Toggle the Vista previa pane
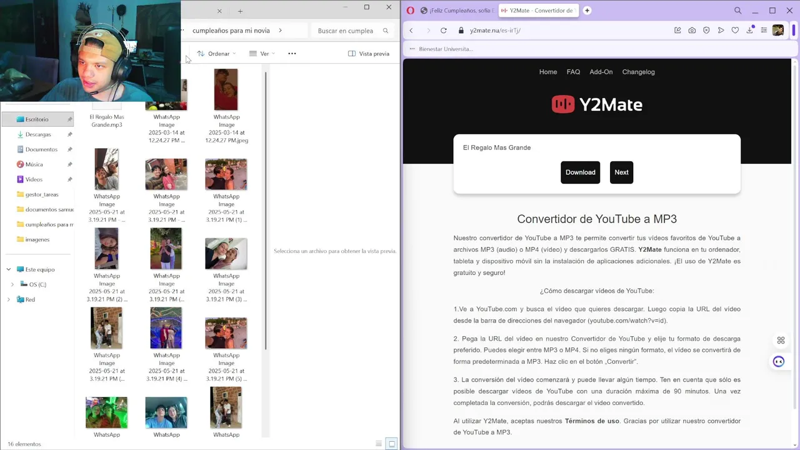The width and height of the screenshot is (800, 450). pos(369,54)
